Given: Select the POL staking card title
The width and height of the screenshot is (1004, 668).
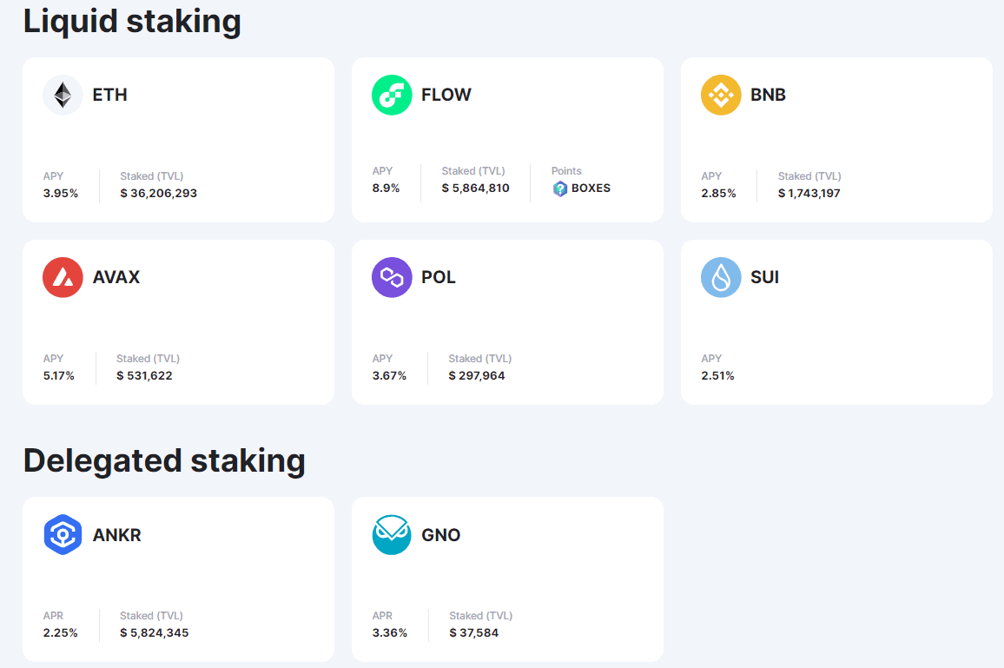Looking at the screenshot, I should point(438,277).
